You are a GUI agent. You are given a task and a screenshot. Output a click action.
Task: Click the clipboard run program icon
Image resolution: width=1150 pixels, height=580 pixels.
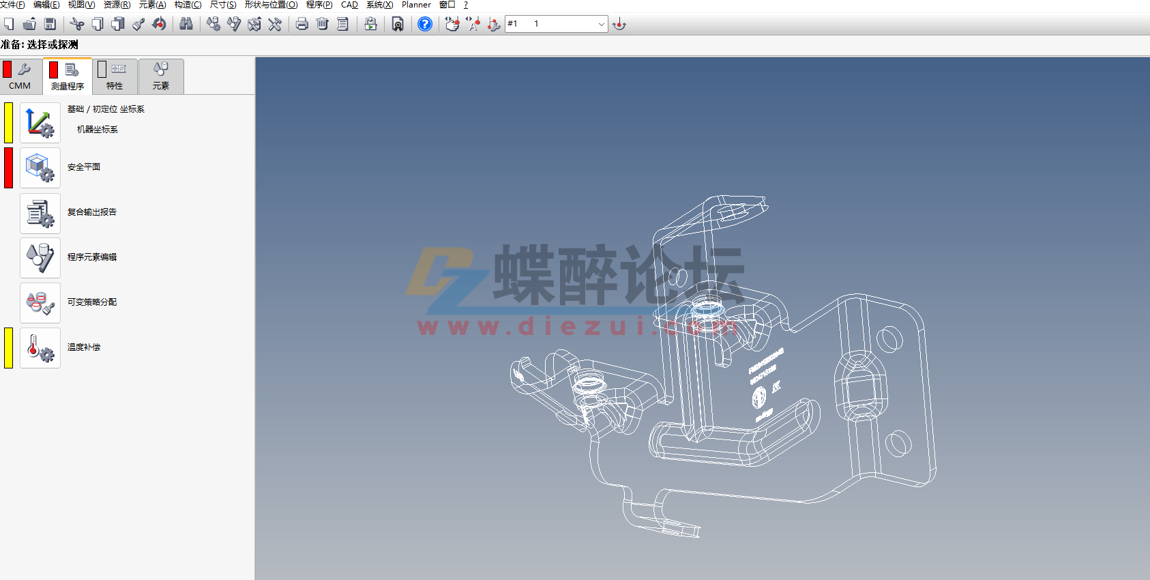point(370,25)
